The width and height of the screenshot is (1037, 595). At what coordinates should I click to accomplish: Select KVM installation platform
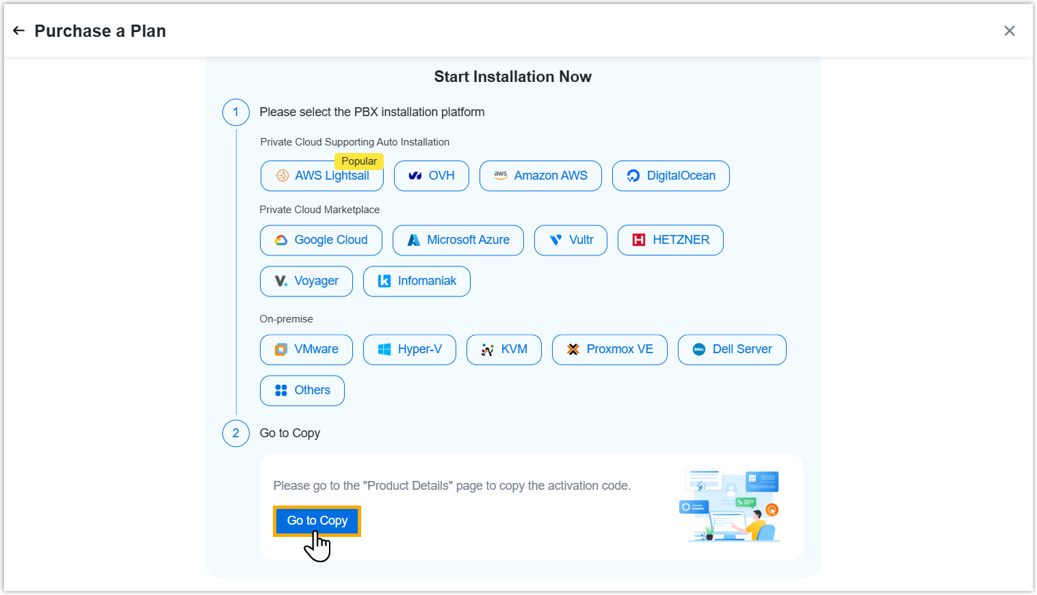coord(503,350)
